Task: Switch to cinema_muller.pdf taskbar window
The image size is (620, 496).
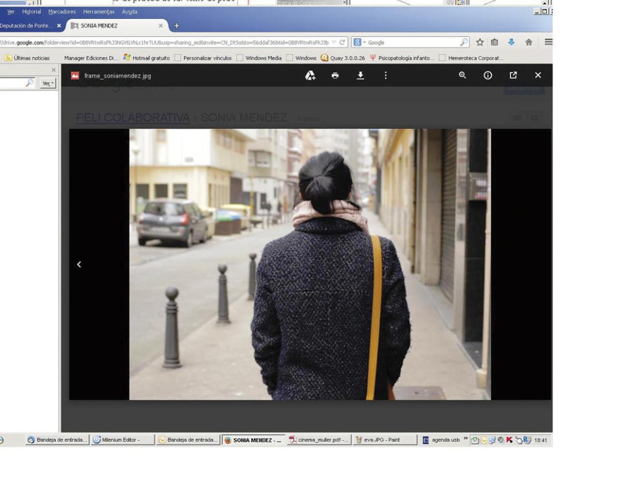Action: tap(319, 440)
